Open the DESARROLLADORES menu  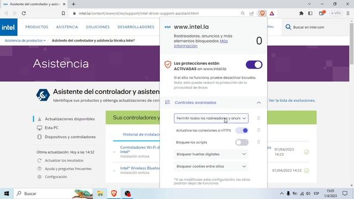tap(136, 27)
